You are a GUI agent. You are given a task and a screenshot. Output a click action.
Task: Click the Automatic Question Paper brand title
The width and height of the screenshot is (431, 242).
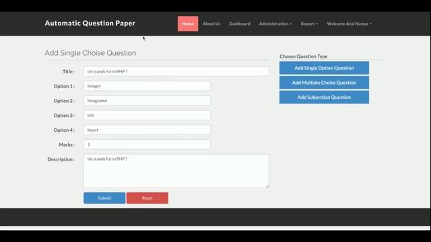point(90,24)
